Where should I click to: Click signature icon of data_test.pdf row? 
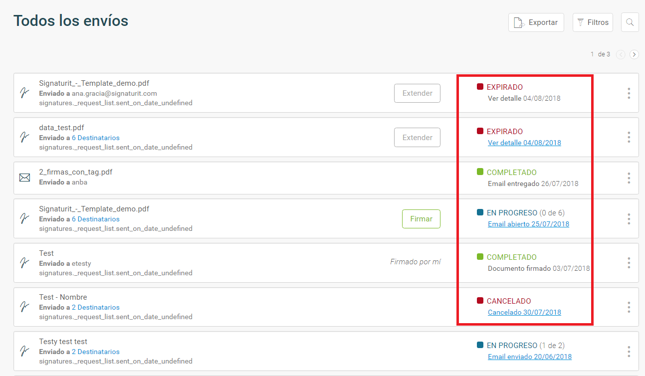click(x=24, y=137)
